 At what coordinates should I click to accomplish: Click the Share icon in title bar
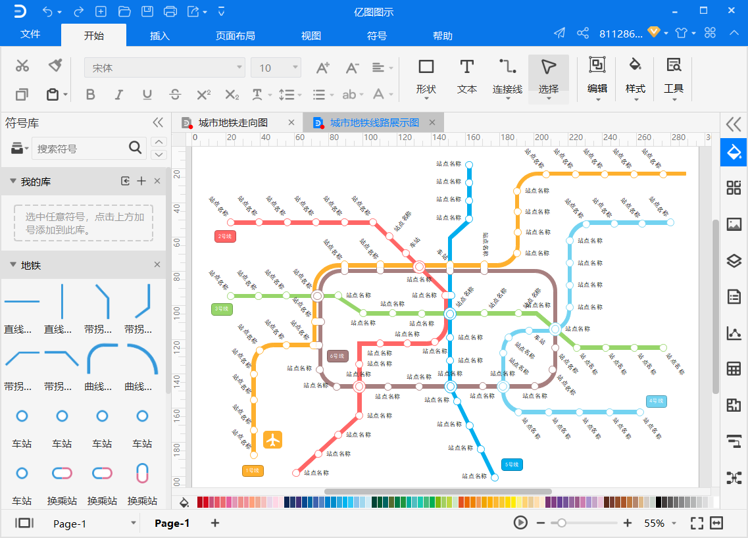582,33
